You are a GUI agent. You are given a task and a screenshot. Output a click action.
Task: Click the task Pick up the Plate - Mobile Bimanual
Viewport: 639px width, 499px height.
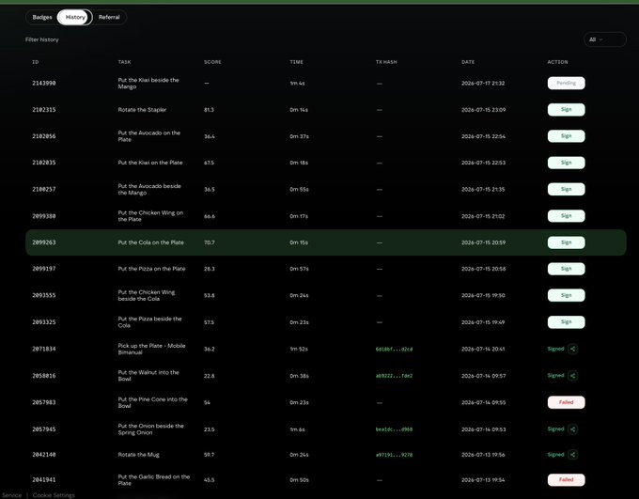[x=151, y=349]
